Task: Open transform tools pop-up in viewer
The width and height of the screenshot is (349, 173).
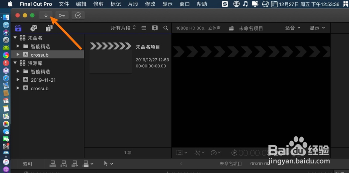Action: pos(181,153)
